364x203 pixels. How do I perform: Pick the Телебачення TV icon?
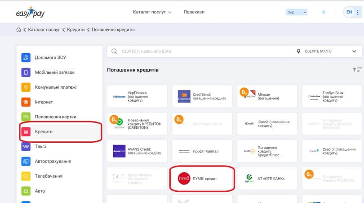click(x=26, y=176)
